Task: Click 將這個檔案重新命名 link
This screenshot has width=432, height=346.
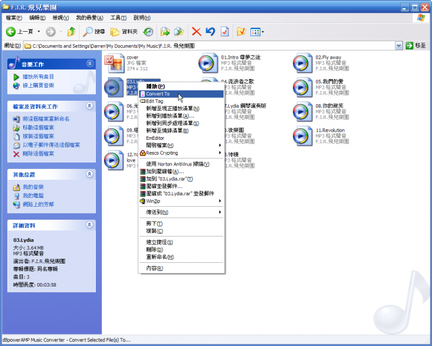Action: 46,119
